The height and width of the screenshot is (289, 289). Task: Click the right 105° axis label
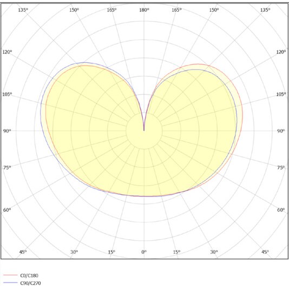[x=281, y=94]
